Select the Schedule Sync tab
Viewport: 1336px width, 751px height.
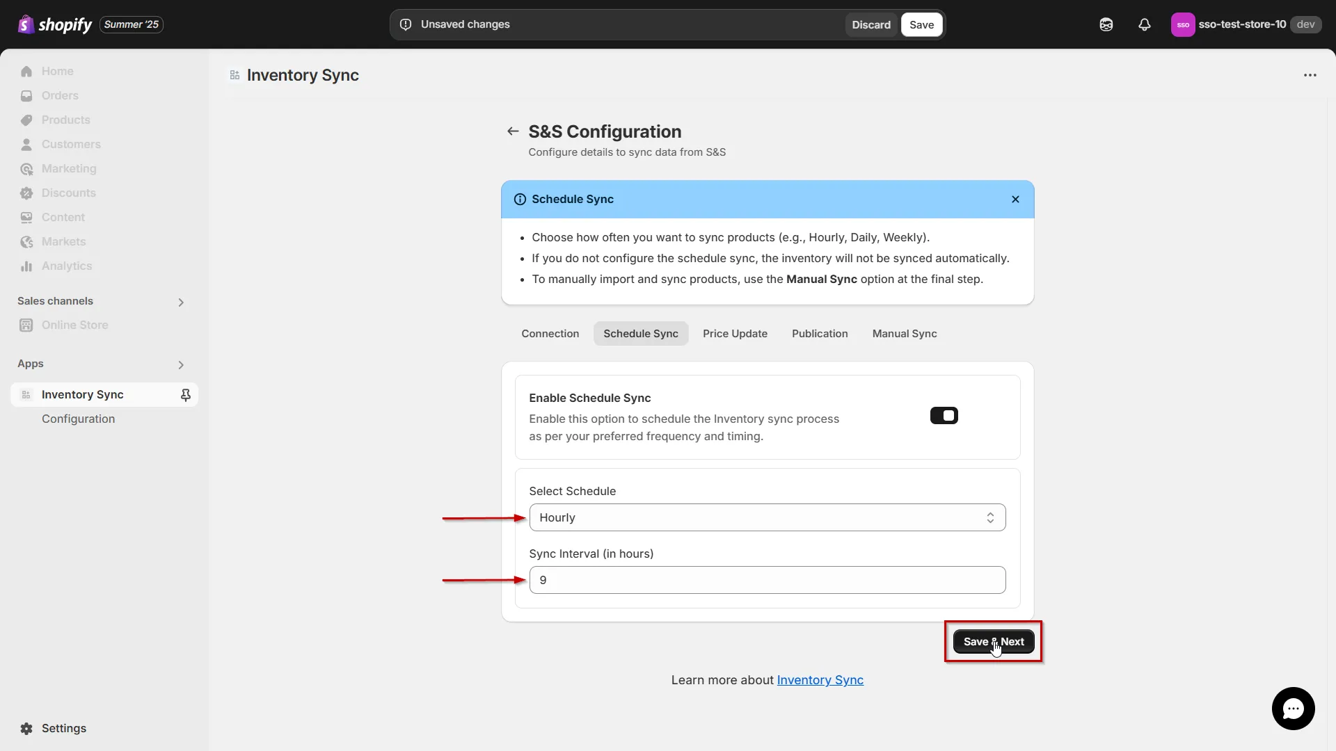(640, 334)
